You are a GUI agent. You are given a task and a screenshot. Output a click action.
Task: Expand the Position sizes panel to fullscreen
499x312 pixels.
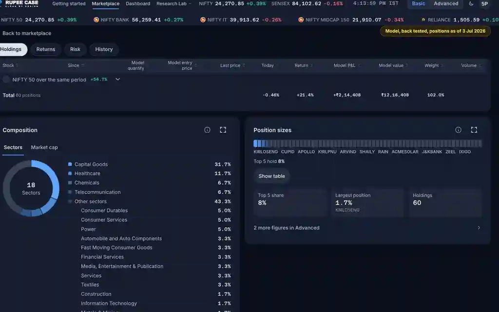474,130
